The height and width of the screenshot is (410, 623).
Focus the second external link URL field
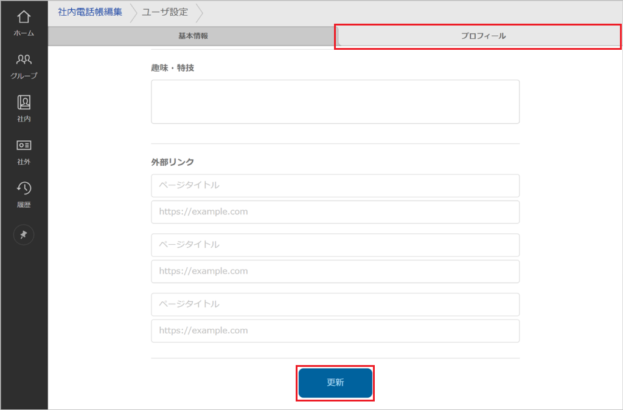(x=335, y=271)
